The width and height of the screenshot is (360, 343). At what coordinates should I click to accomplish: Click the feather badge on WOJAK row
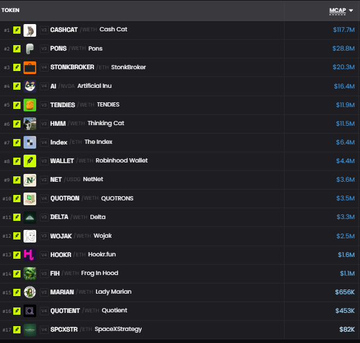click(x=17, y=236)
